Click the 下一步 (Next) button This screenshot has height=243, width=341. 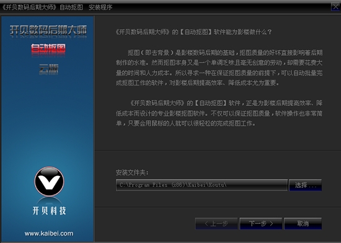(x=261, y=223)
